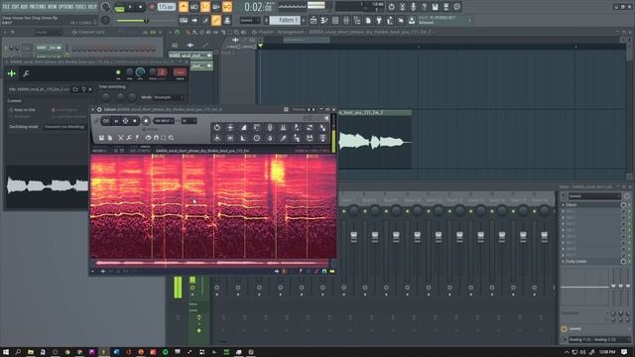Open the mixer view icon
Screen dimensions: 635x357
(346, 20)
